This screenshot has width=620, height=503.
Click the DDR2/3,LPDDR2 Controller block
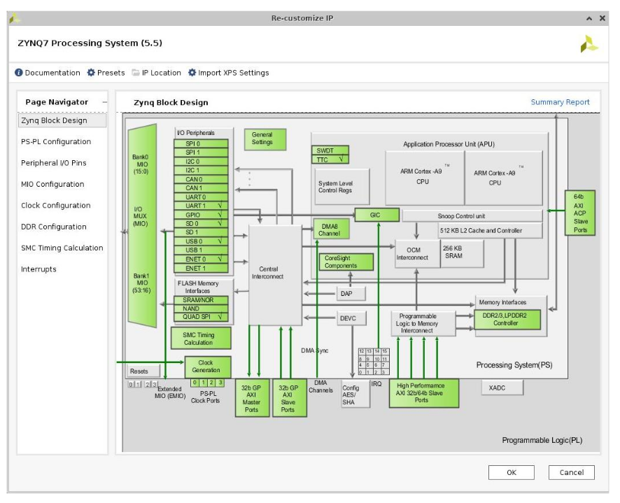(507, 320)
